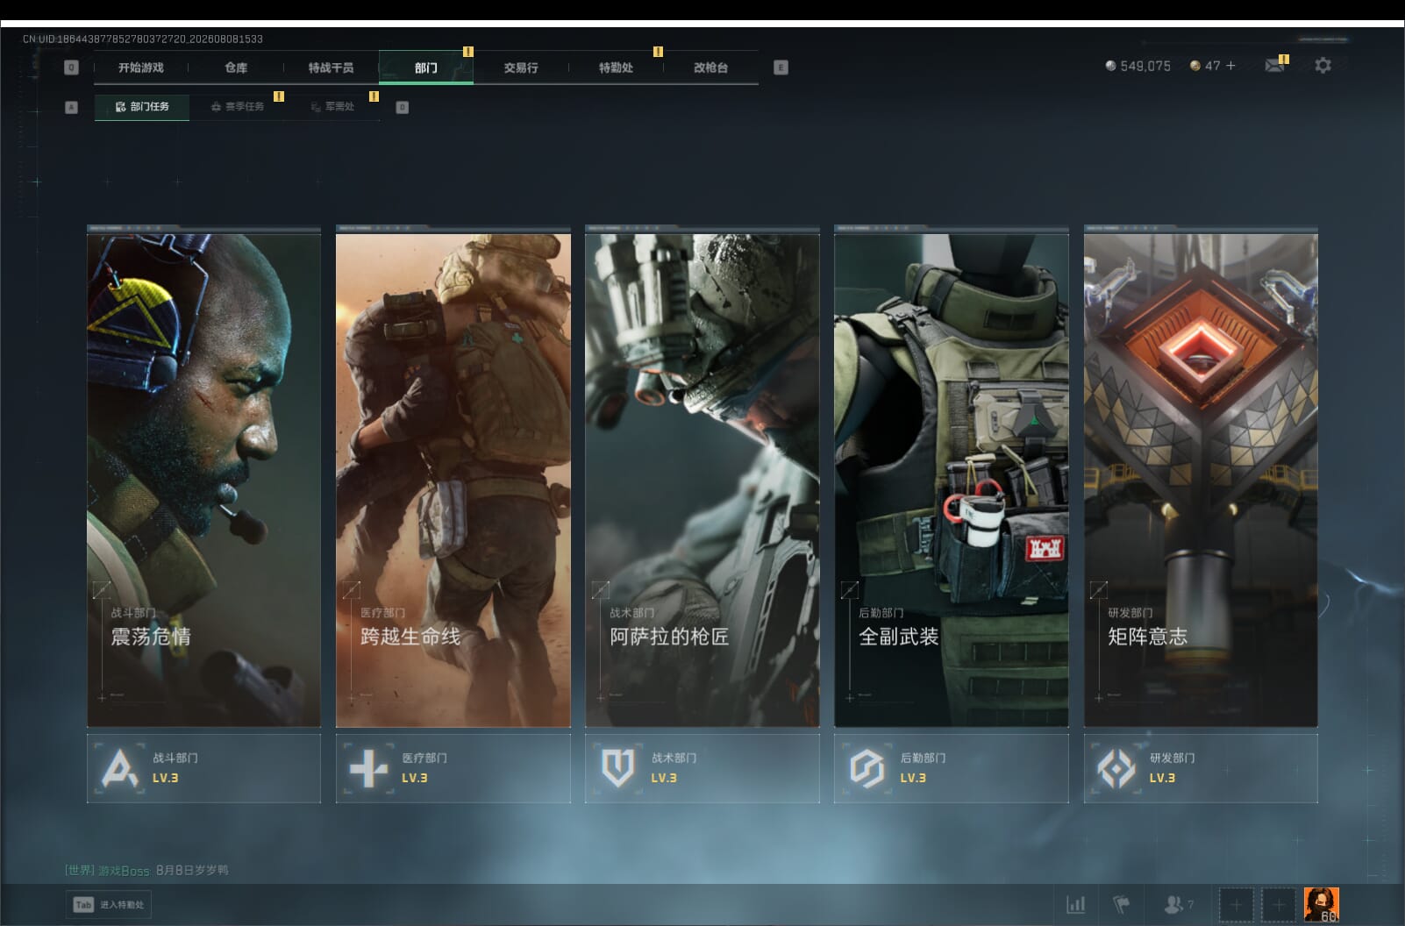Screen dimensions: 1405x926
Task: Open the 军需处 sub-tab
Action: [x=332, y=107]
